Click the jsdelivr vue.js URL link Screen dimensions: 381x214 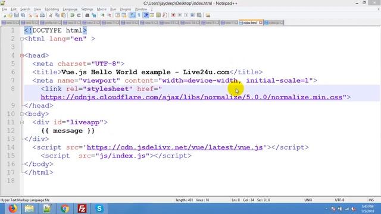coord(174,147)
